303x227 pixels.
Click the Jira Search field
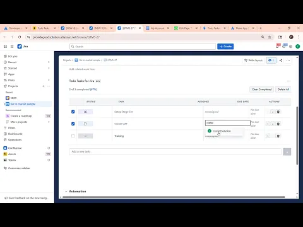point(143,47)
